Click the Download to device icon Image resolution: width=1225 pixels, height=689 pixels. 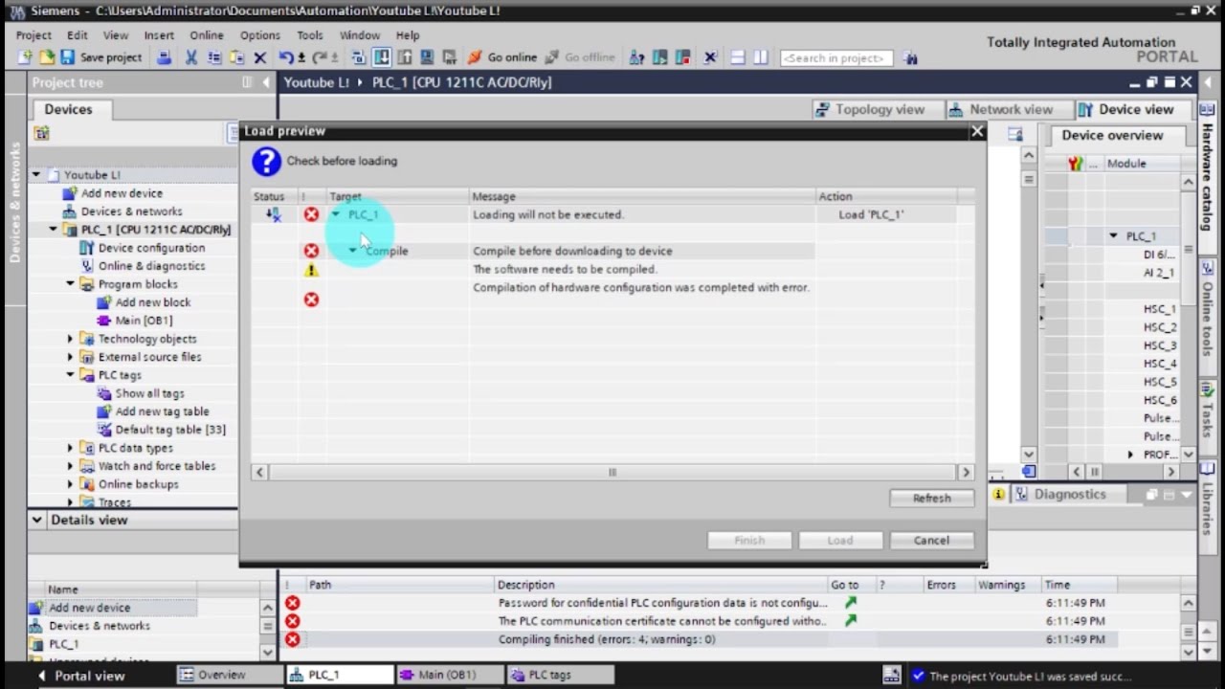(381, 57)
